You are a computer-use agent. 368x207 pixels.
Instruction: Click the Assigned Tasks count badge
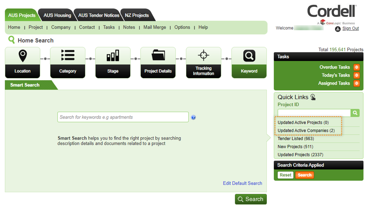[357, 83]
